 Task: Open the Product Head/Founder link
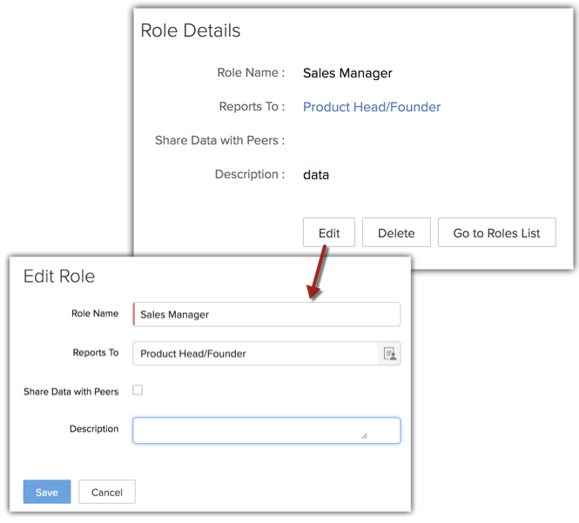click(372, 107)
